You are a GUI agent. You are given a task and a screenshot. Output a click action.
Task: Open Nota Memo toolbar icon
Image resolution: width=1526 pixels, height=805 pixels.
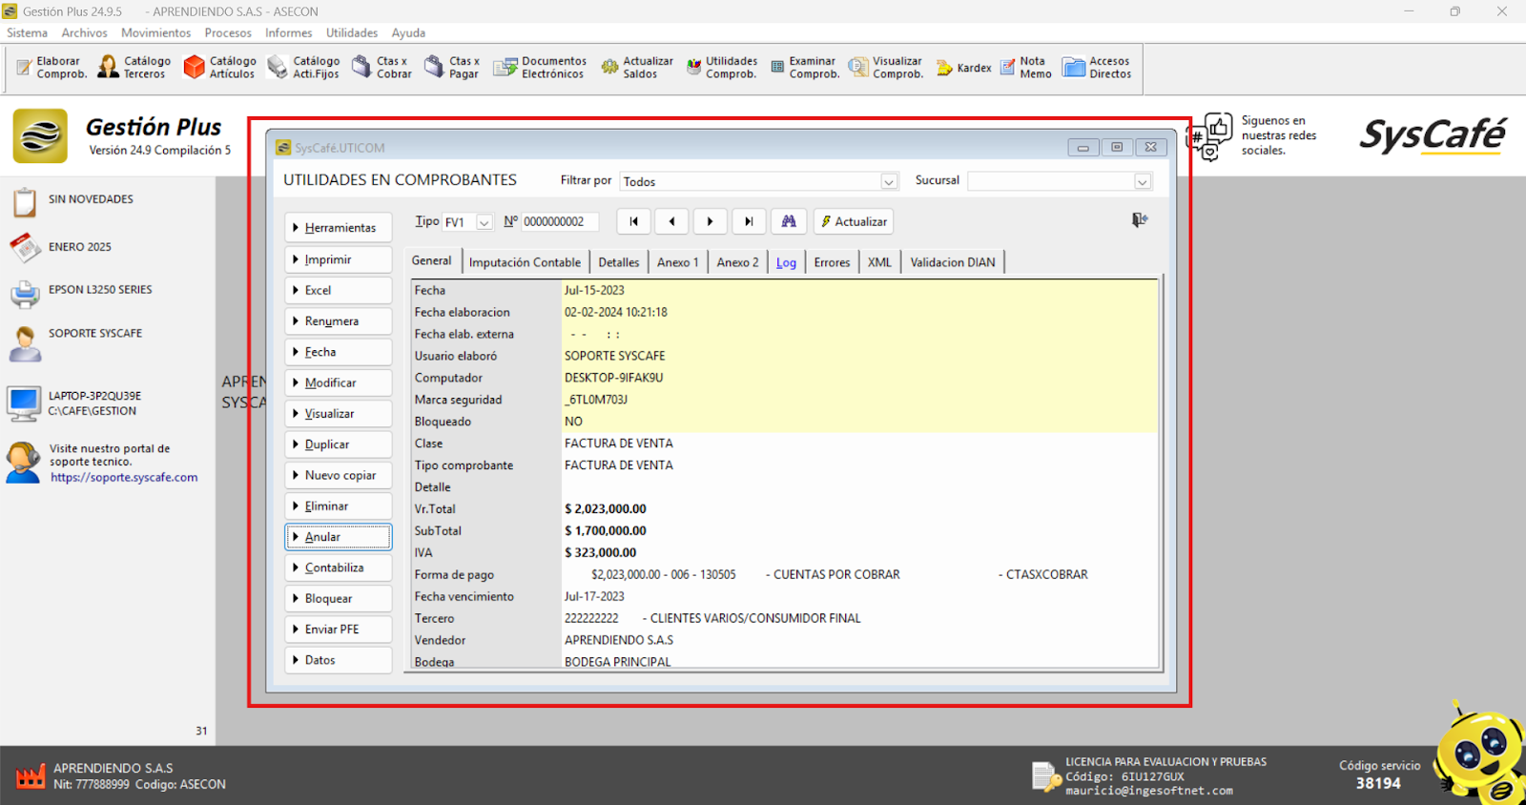pos(1025,68)
